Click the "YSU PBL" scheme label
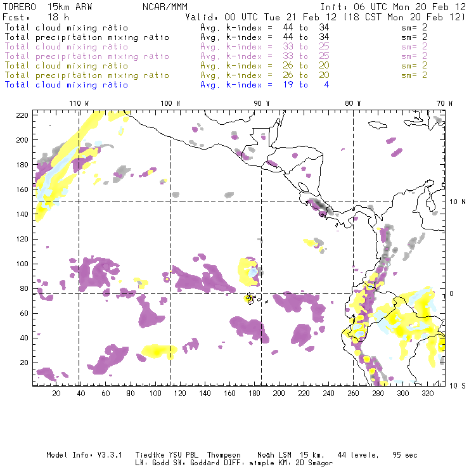469x469 pixels. [x=183, y=455]
